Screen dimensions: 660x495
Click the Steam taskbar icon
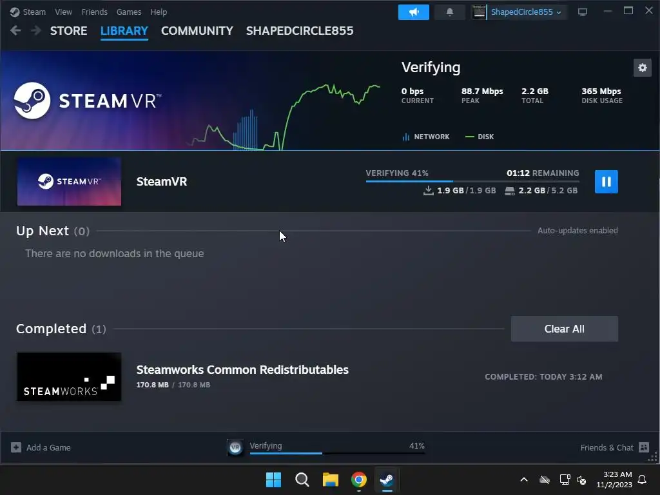[x=387, y=480]
